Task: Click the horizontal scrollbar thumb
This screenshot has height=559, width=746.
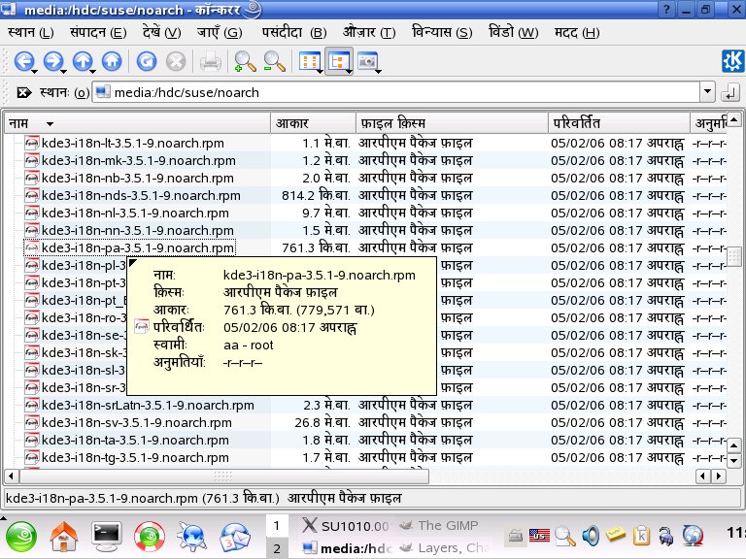Action: (224, 476)
